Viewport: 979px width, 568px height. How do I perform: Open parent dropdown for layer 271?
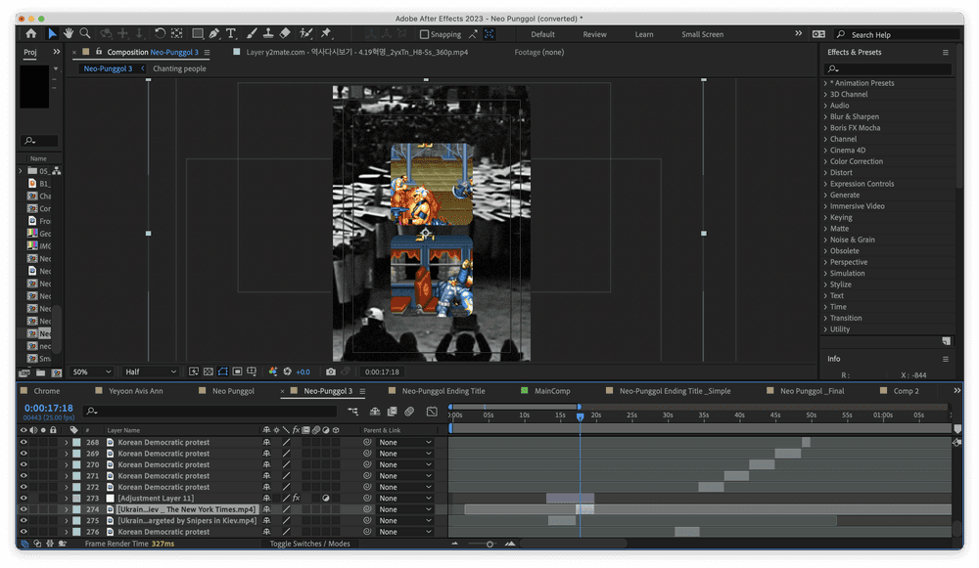(x=405, y=476)
